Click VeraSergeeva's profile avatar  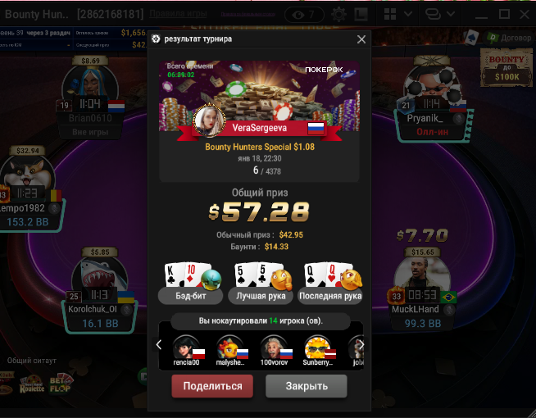pyautogui.click(x=209, y=120)
